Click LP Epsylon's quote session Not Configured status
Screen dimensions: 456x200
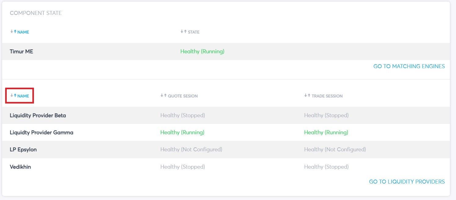pyautogui.click(x=191, y=149)
